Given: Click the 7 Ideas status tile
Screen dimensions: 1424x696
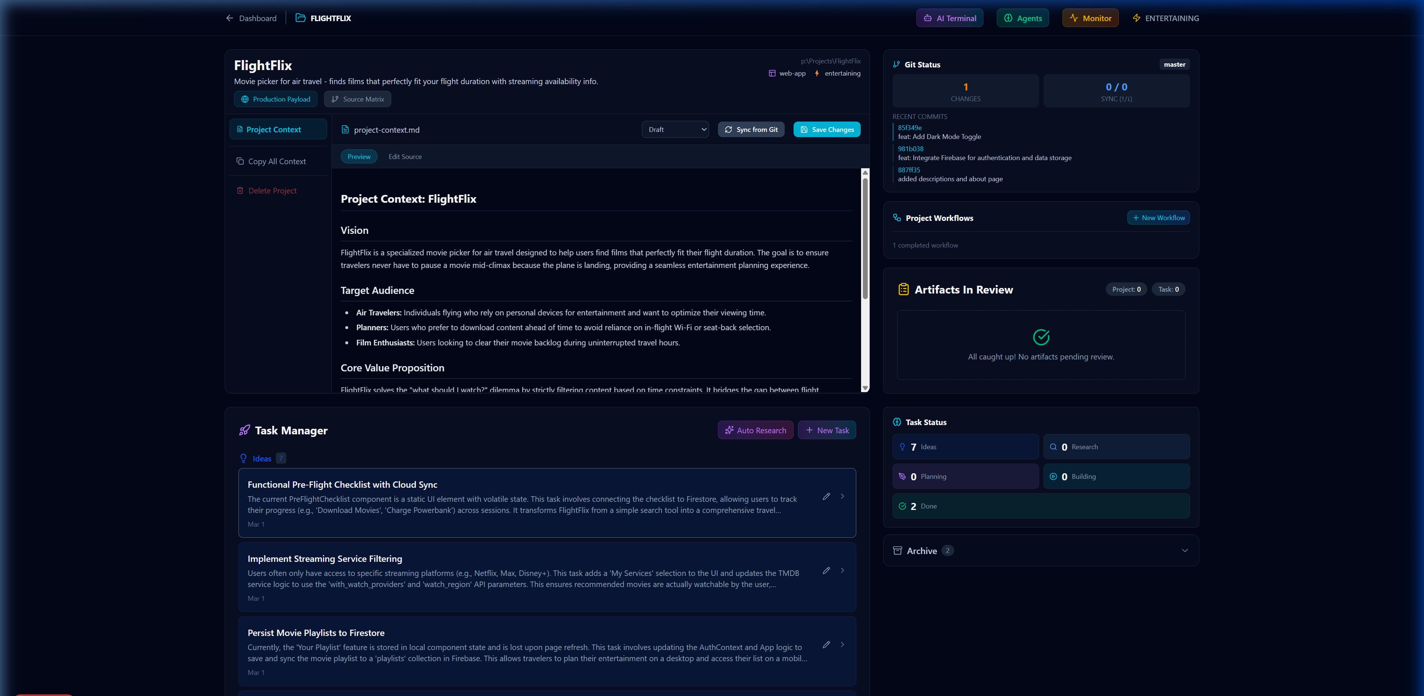Looking at the screenshot, I should pos(965,447).
